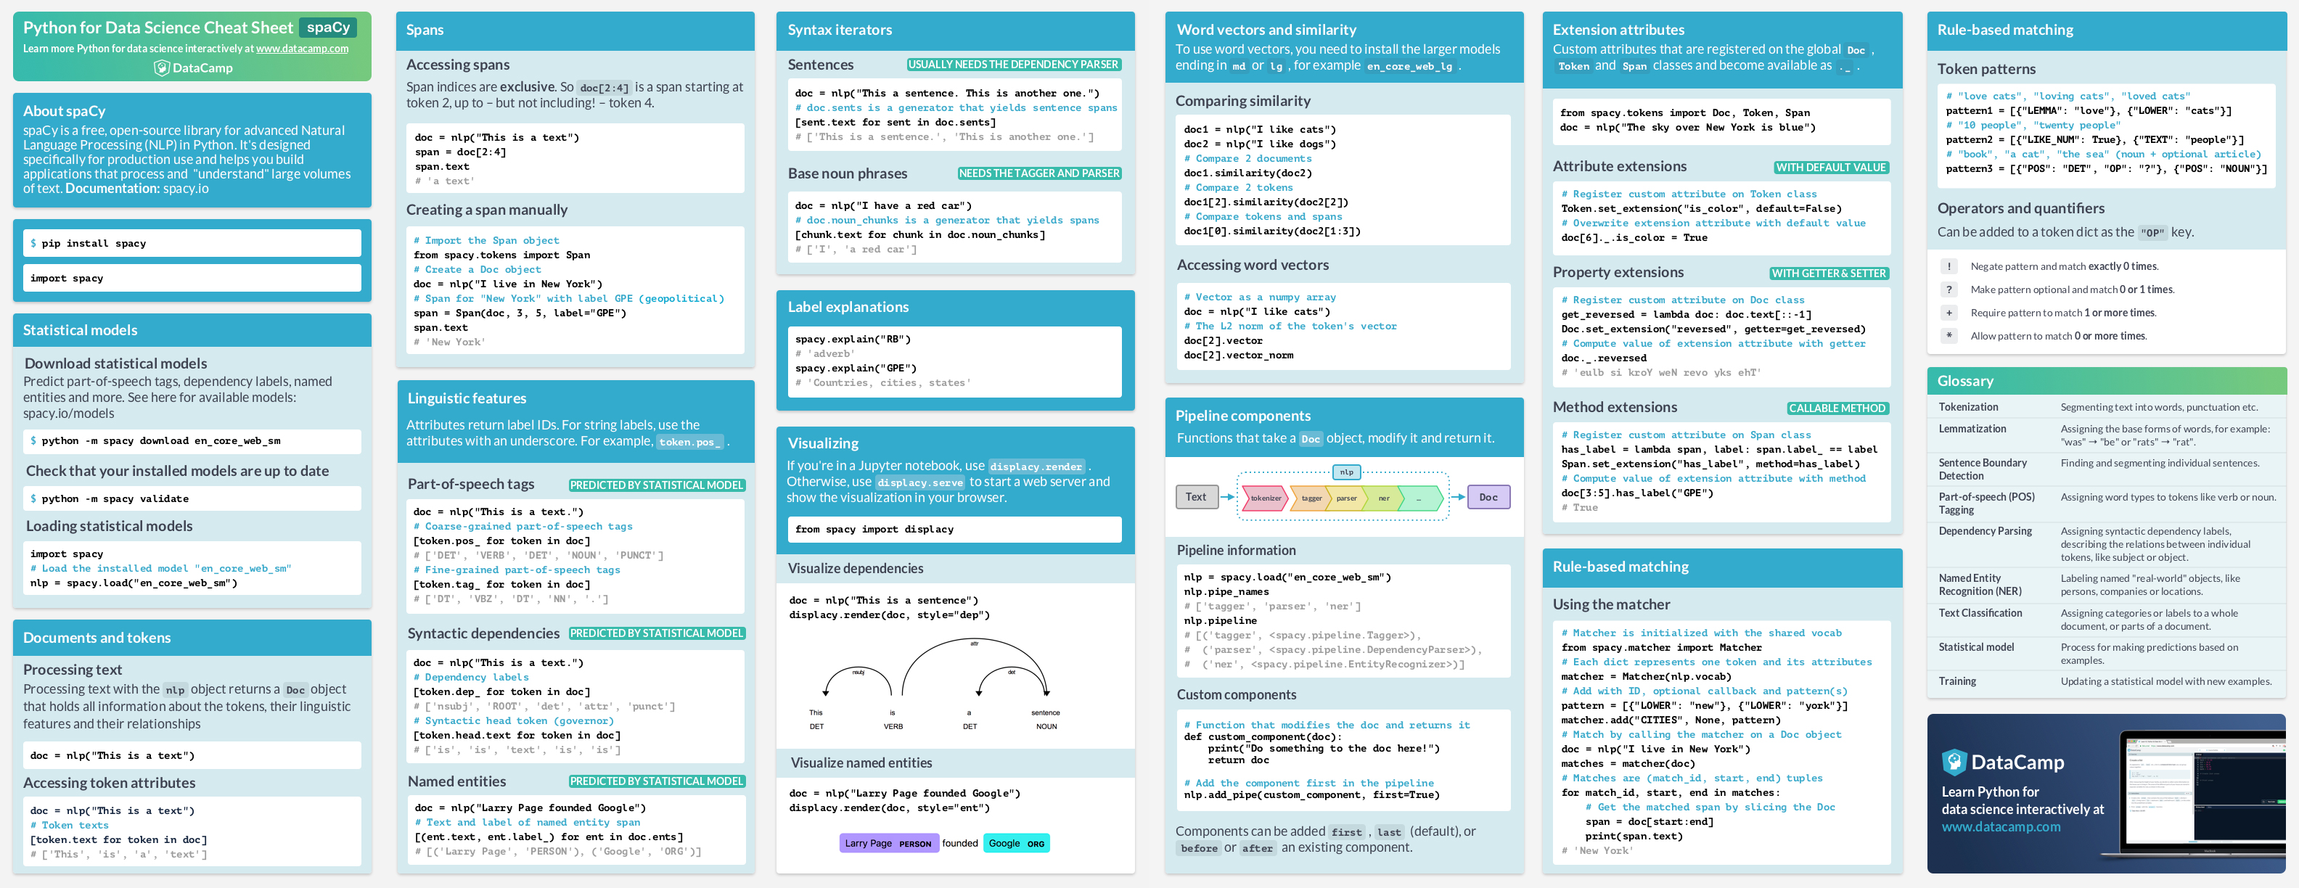
Task: Click the 'WITH DEFAULT VALUE' badge
Action: click(1830, 167)
